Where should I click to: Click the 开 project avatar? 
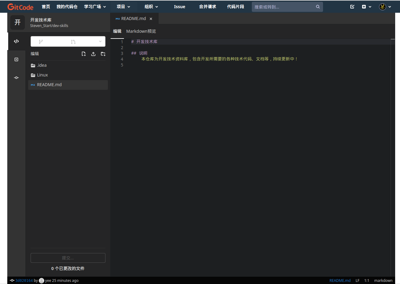(x=18, y=22)
